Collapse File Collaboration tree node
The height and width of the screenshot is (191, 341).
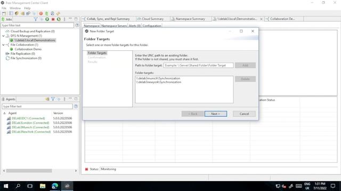4,45
